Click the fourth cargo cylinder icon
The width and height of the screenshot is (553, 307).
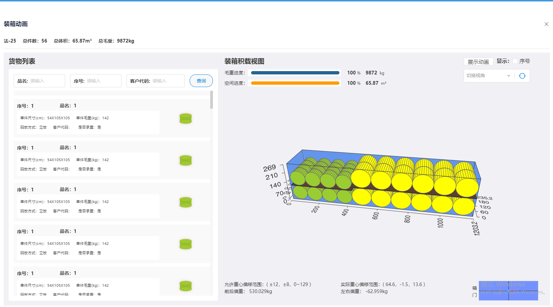(186, 244)
